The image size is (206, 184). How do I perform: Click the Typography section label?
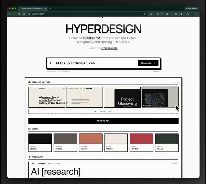point(37,157)
